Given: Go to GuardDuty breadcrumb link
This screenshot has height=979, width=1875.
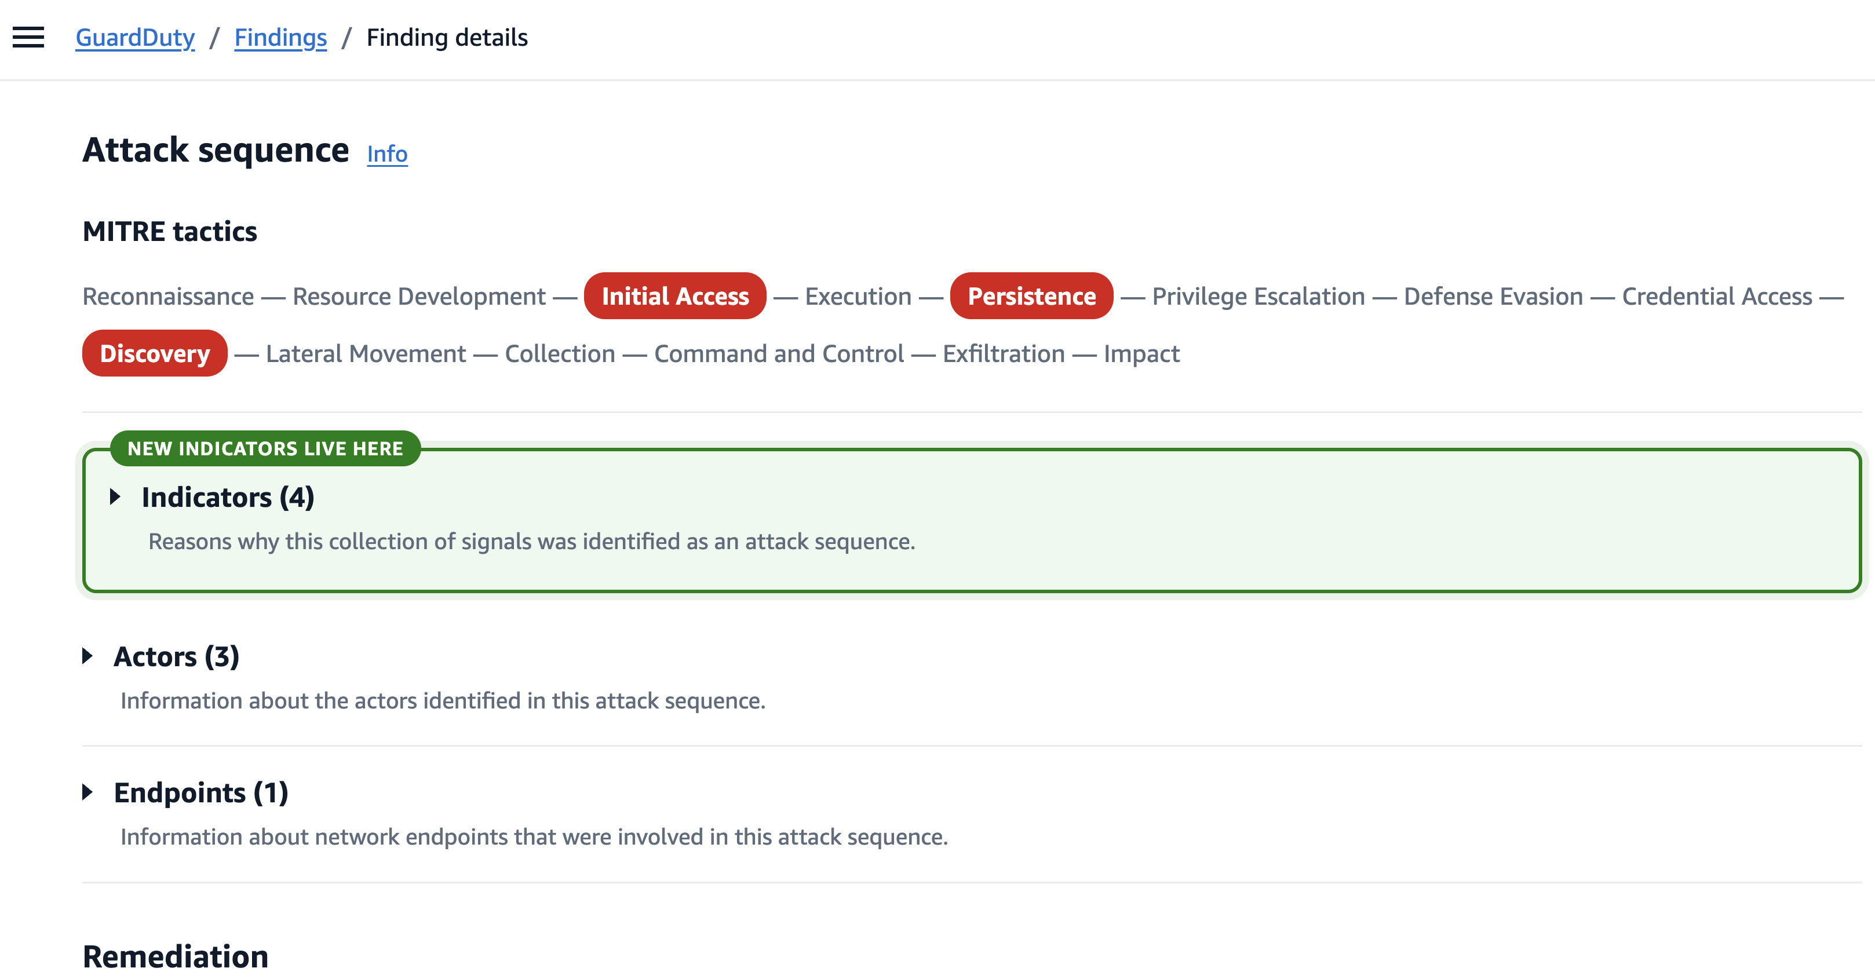Looking at the screenshot, I should click(x=136, y=37).
